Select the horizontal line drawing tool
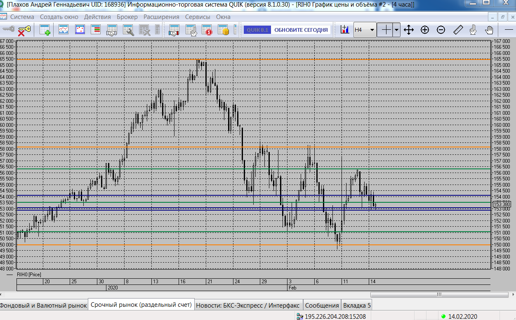 coord(509,30)
